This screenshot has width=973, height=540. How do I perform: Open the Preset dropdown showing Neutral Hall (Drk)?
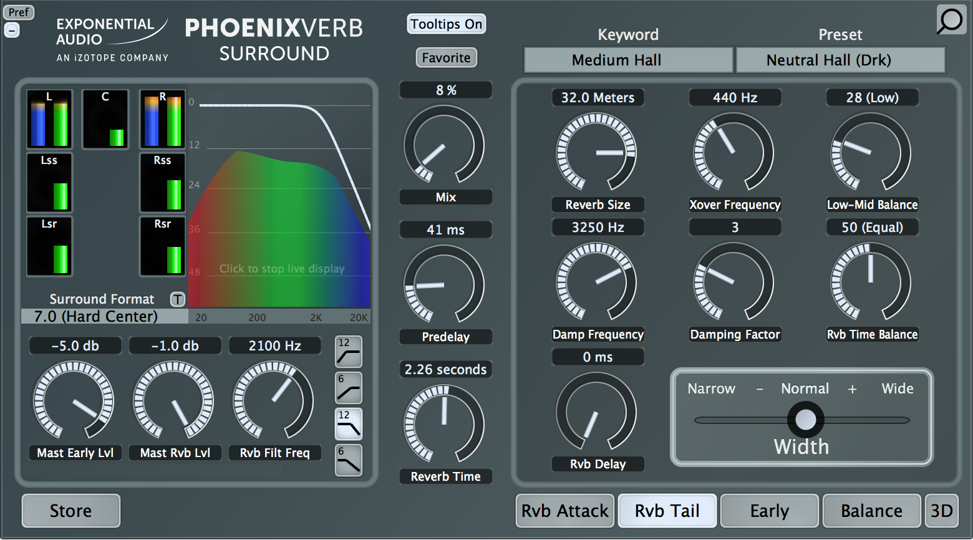(x=840, y=60)
